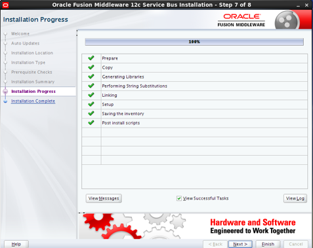Click the Oracle icon in the title bar
The width and height of the screenshot is (313, 248).
pos(5,5)
